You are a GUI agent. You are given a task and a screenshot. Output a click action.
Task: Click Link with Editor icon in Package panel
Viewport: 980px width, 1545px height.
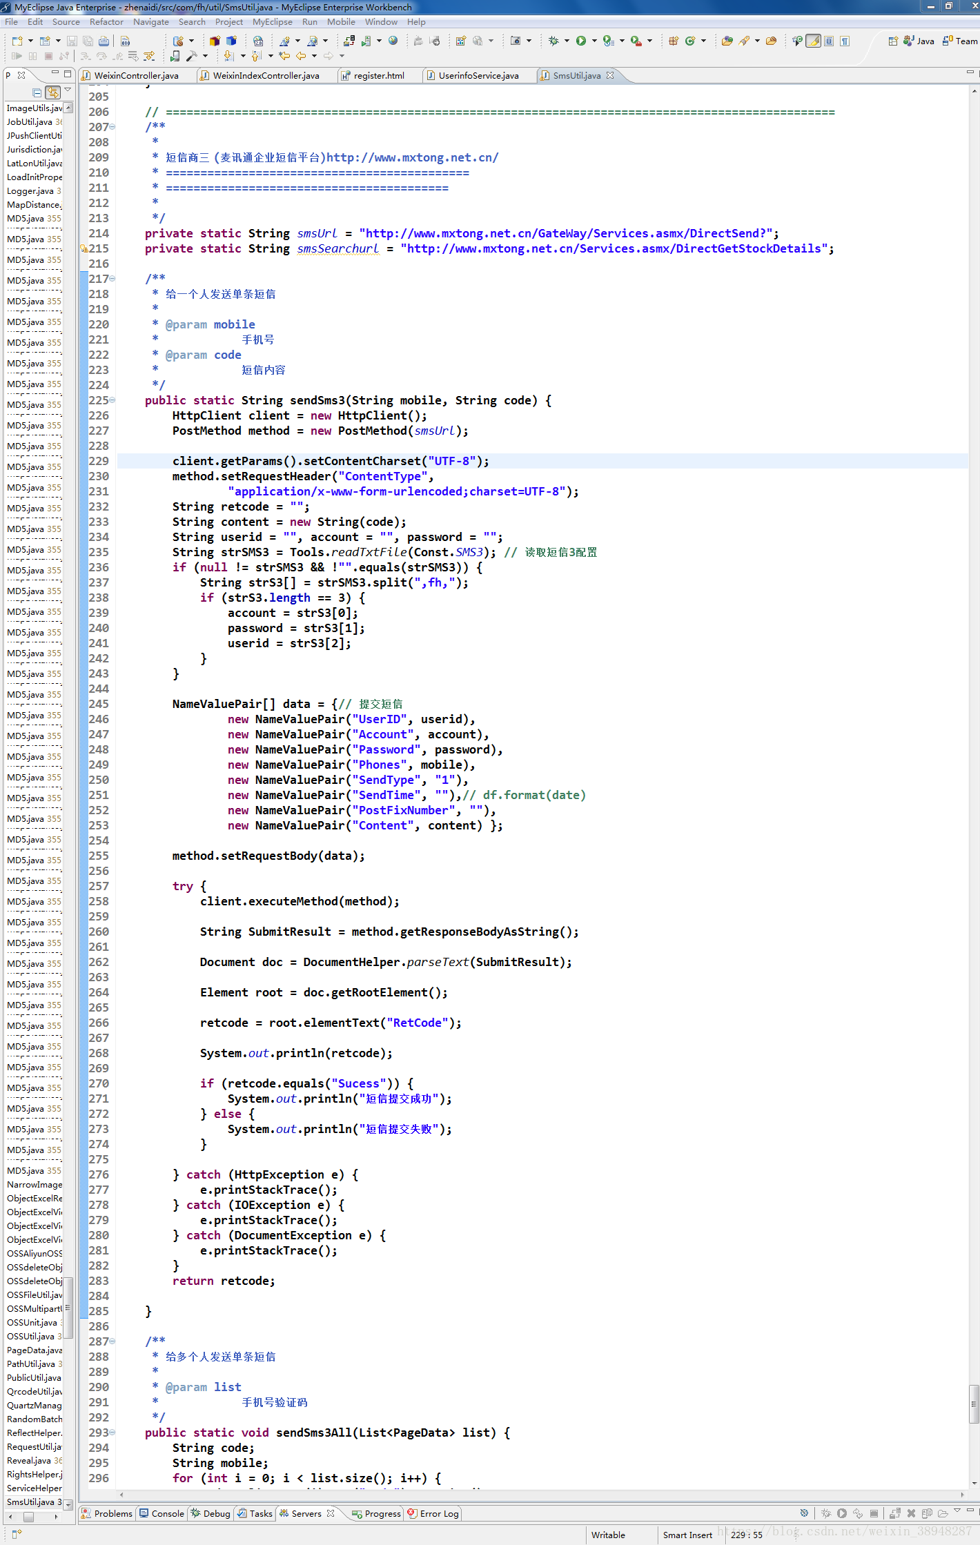coord(52,92)
